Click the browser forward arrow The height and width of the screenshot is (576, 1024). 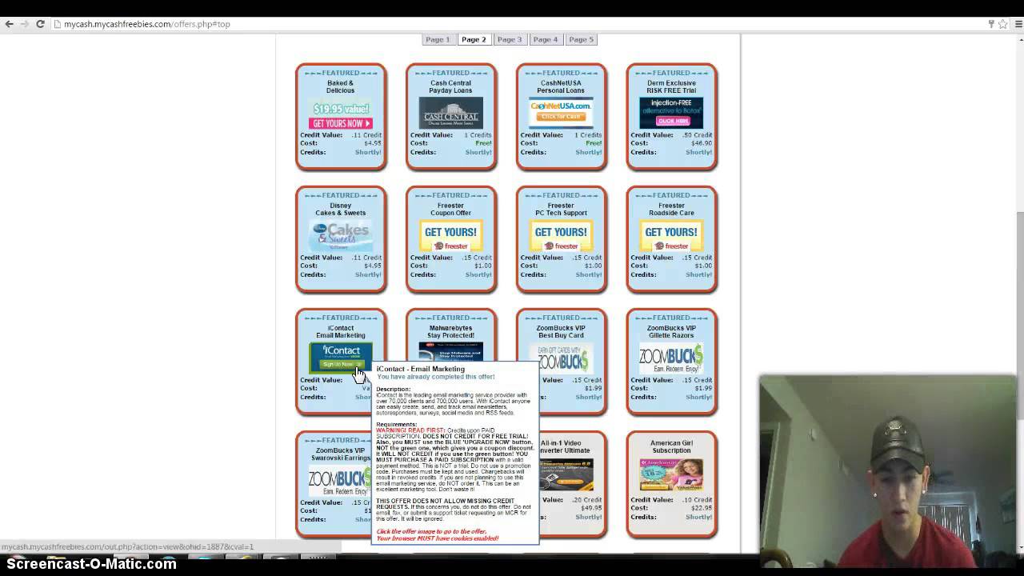click(25, 24)
